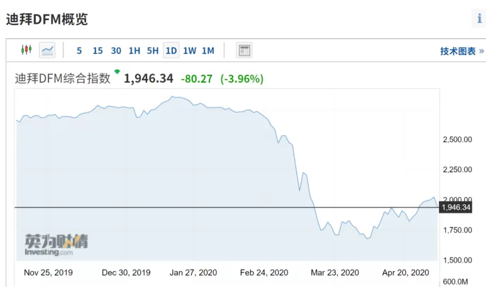486x287 pixels.
Task: Choose the 1H timeframe
Action: pyautogui.click(x=135, y=50)
